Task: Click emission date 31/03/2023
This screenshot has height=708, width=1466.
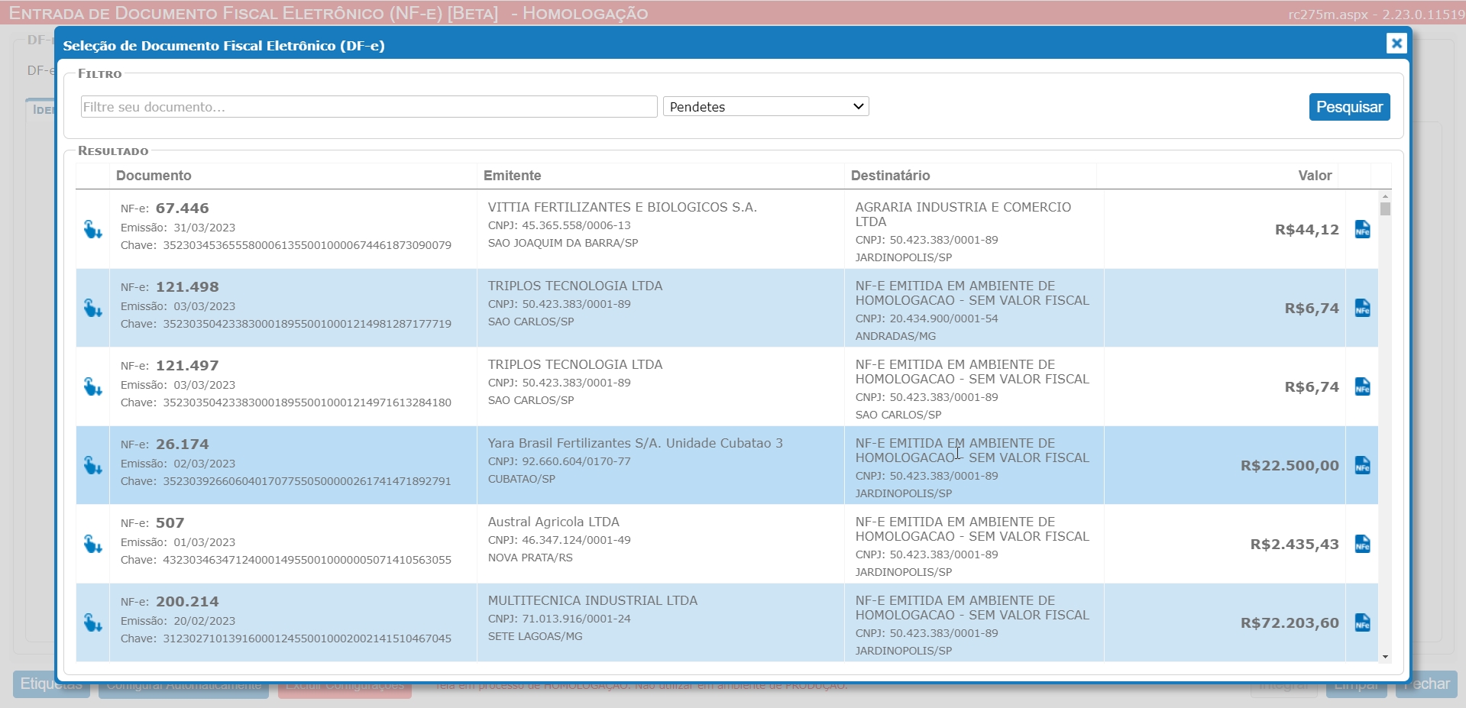Action: point(205,228)
